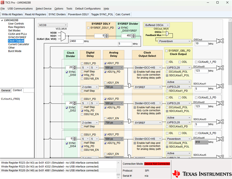Open DCLKout4 Powerdown format dropdown
The height and width of the screenshot is (179, 232).
[x=179, y=139]
